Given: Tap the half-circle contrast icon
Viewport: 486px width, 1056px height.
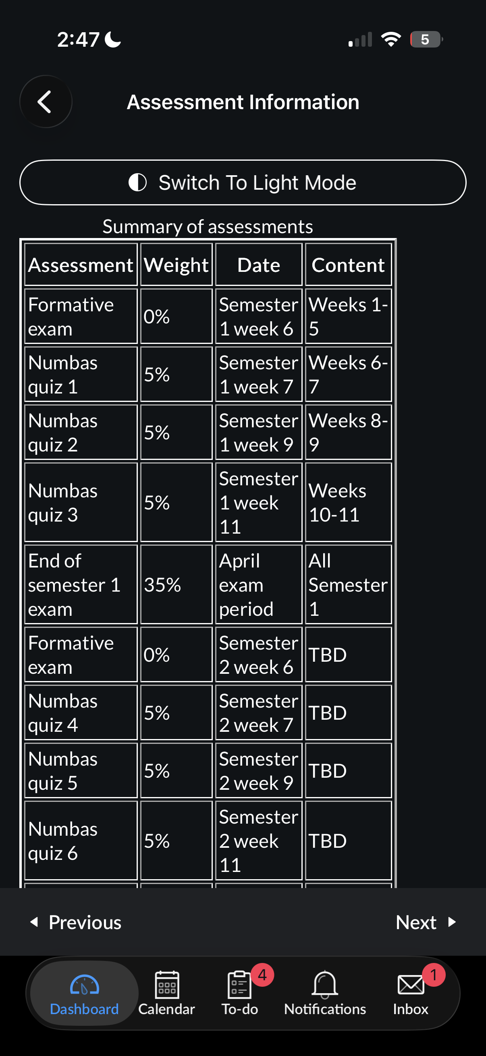Looking at the screenshot, I should click(138, 182).
